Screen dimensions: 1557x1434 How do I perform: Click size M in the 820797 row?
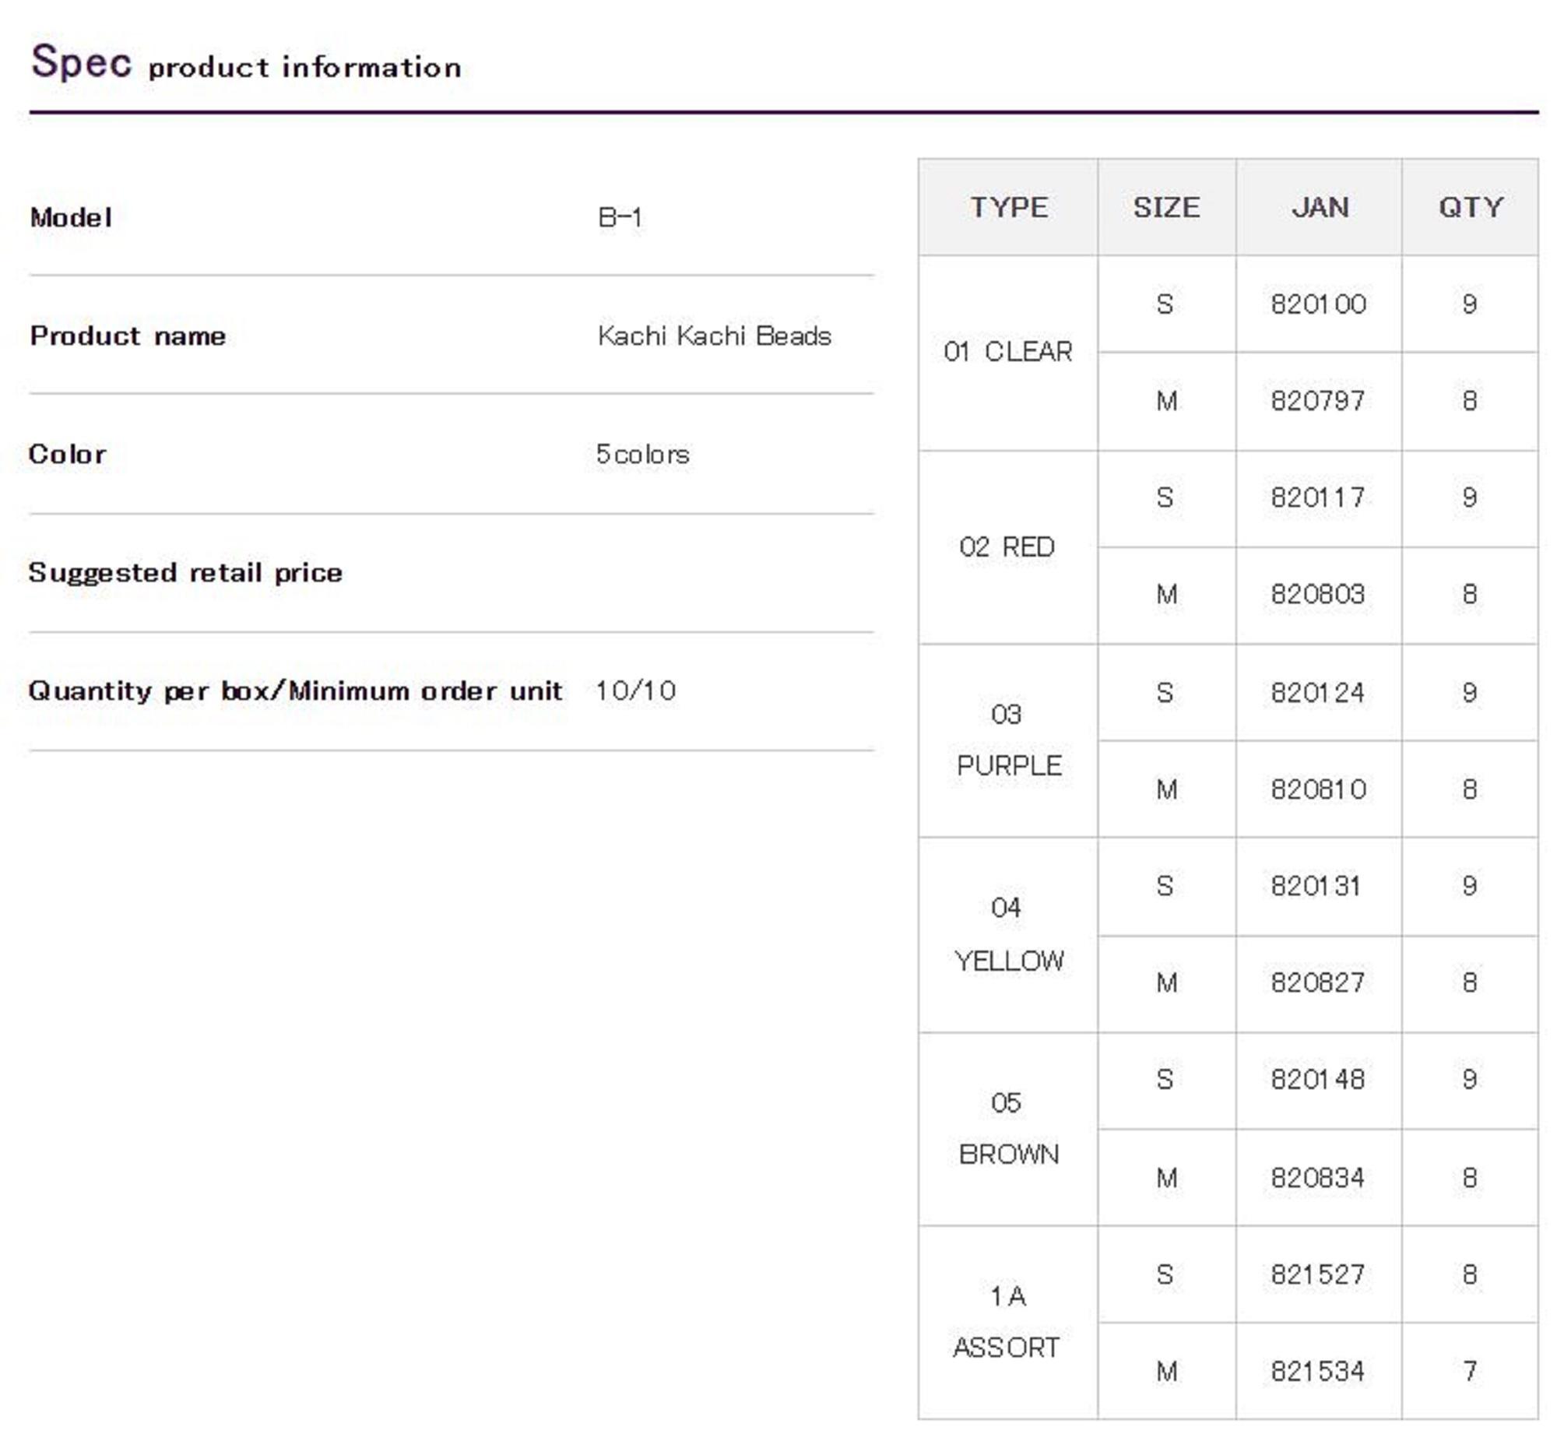pyautogui.click(x=1167, y=401)
